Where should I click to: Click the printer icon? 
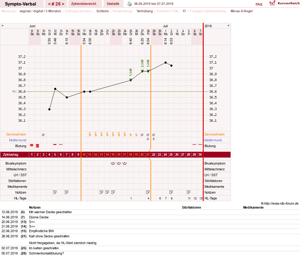point(130,4)
